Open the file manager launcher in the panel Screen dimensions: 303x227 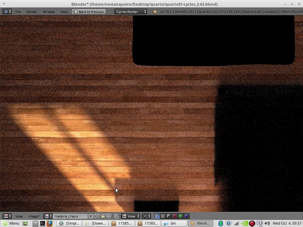pyautogui.click(x=35, y=224)
